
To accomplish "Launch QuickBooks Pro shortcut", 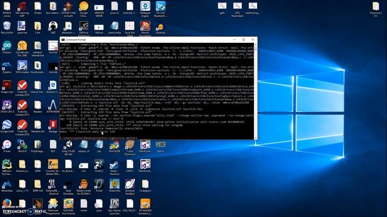I will (22, 49).
